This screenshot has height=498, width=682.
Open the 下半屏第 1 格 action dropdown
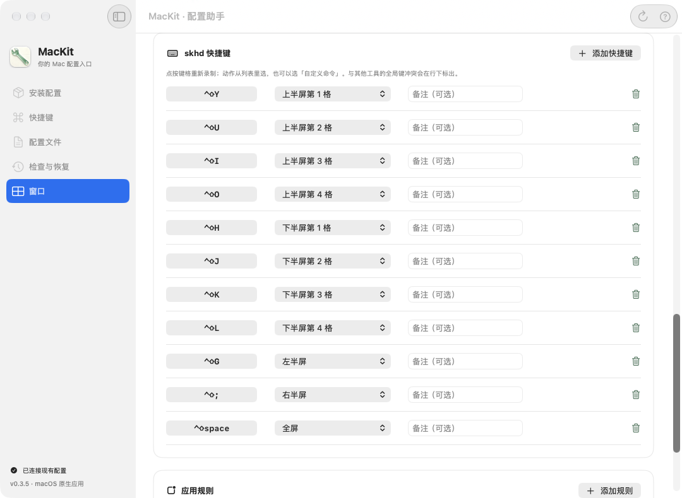(x=333, y=228)
